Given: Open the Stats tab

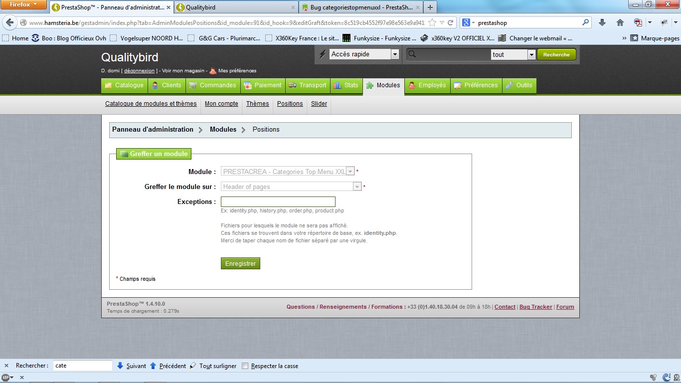Looking at the screenshot, I should pyautogui.click(x=346, y=85).
